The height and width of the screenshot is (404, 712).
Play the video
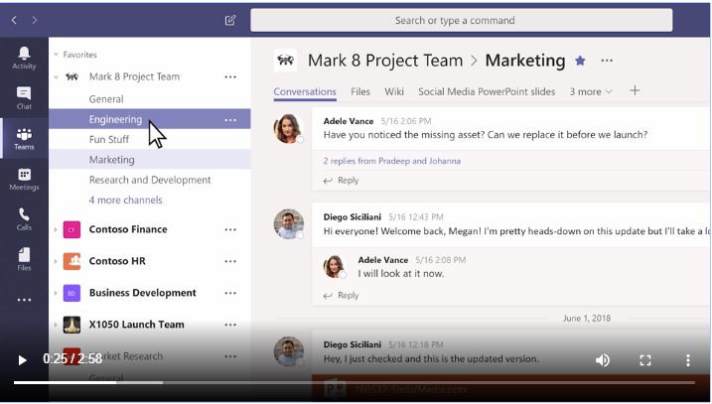[22, 360]
